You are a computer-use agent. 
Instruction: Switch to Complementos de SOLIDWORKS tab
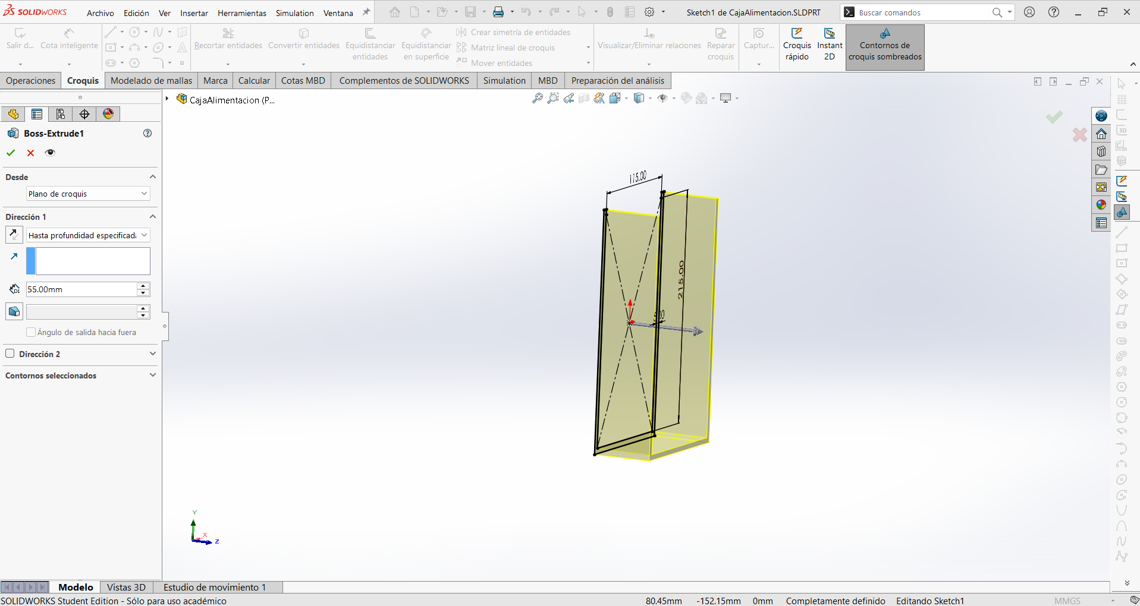point(404,81)
